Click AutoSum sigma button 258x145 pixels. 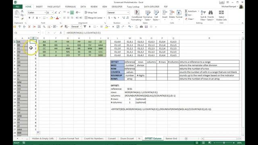coord(191,11)
